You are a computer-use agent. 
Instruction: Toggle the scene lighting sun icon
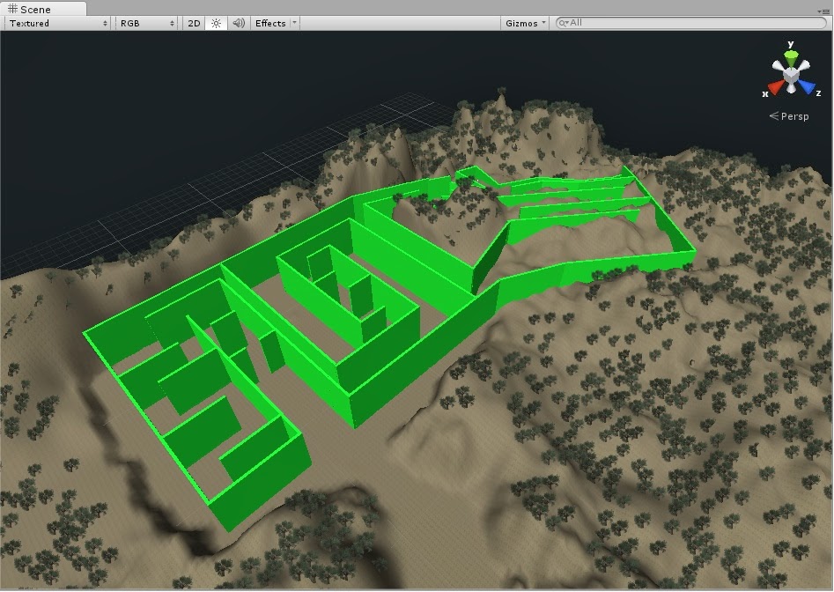216,23
